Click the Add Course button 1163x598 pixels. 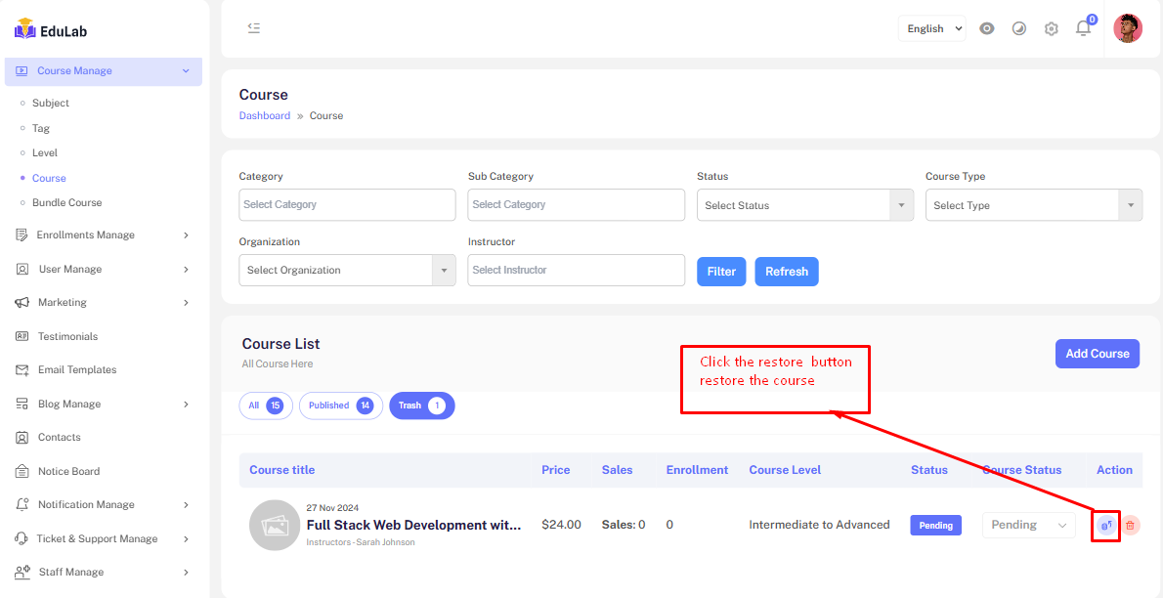pos(1097,354)
